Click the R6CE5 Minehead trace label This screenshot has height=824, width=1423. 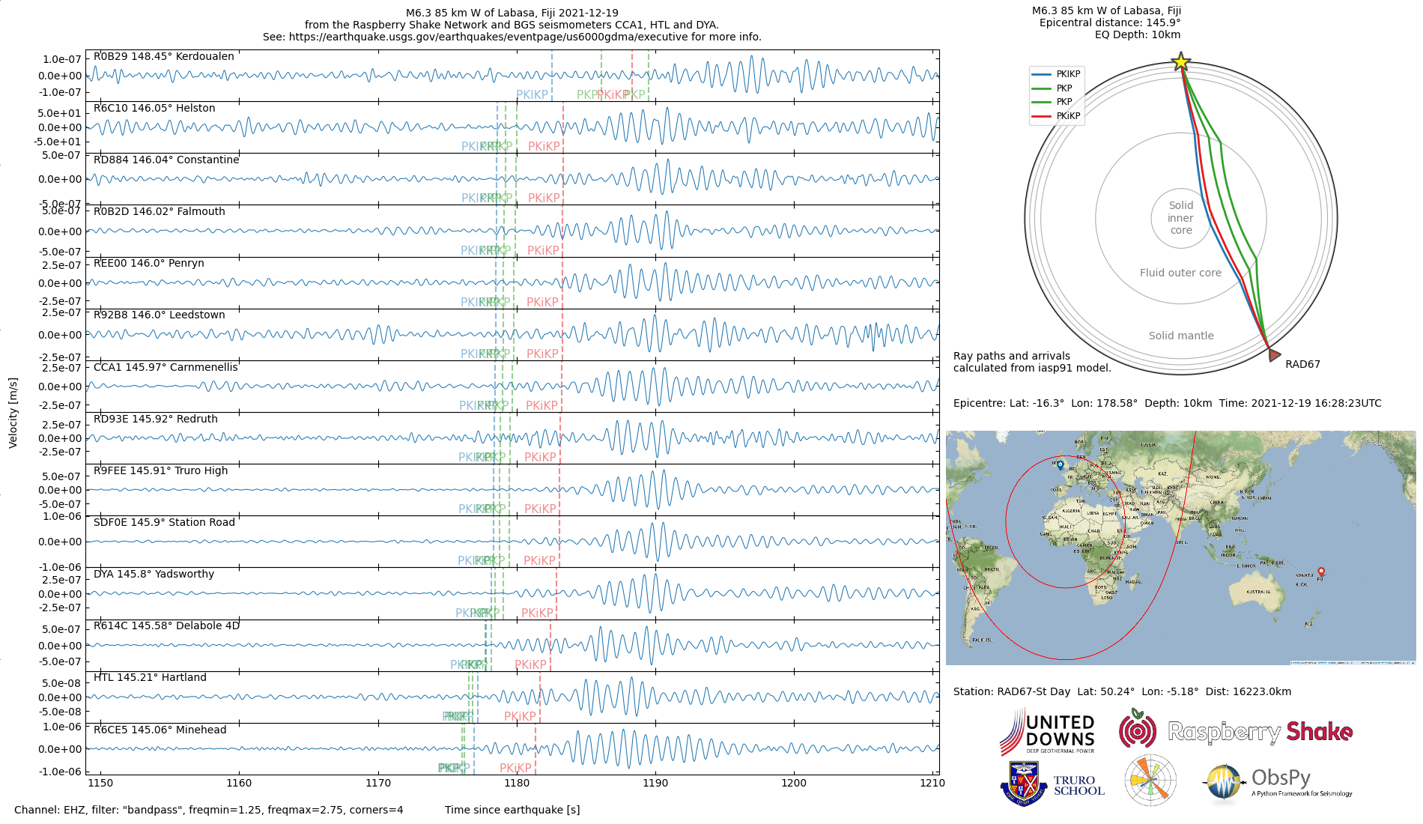coord(160,730)
